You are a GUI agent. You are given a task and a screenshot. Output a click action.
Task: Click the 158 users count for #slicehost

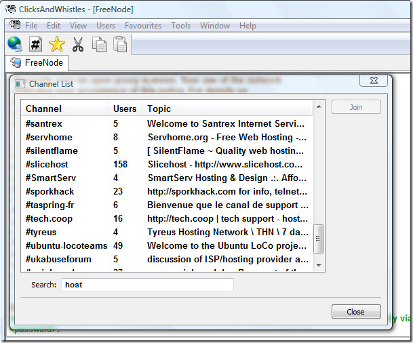120,164
